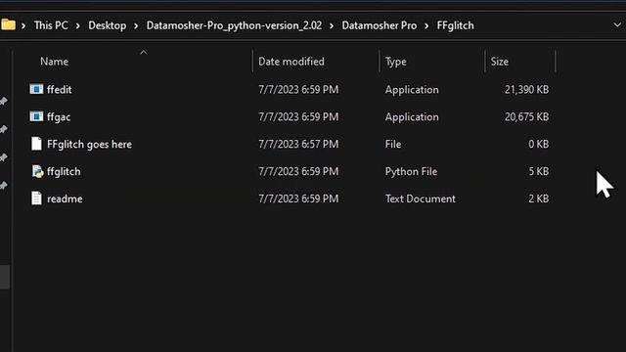
Task: Jump to Datamosher Pro breadcrumb
Action: [380, 25]
